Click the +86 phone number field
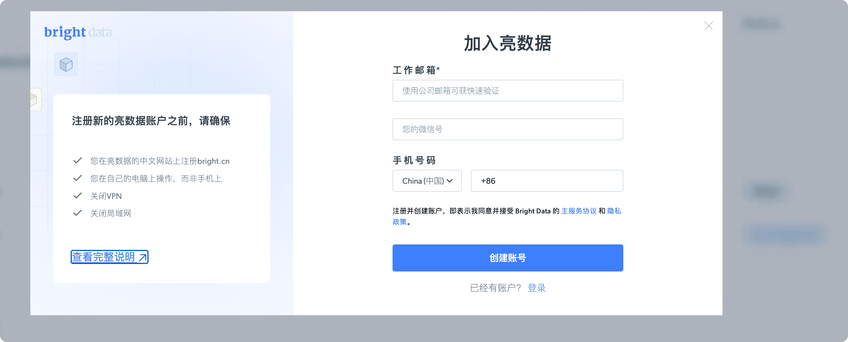 [x=547, y=181]
